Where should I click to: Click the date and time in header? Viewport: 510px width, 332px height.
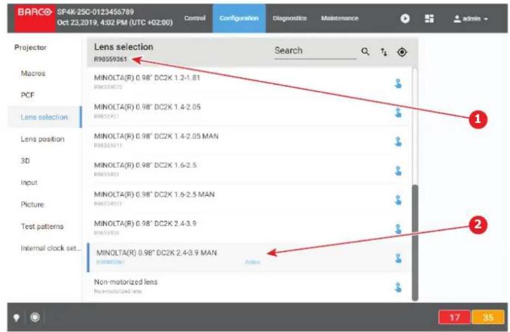(115, 23)
